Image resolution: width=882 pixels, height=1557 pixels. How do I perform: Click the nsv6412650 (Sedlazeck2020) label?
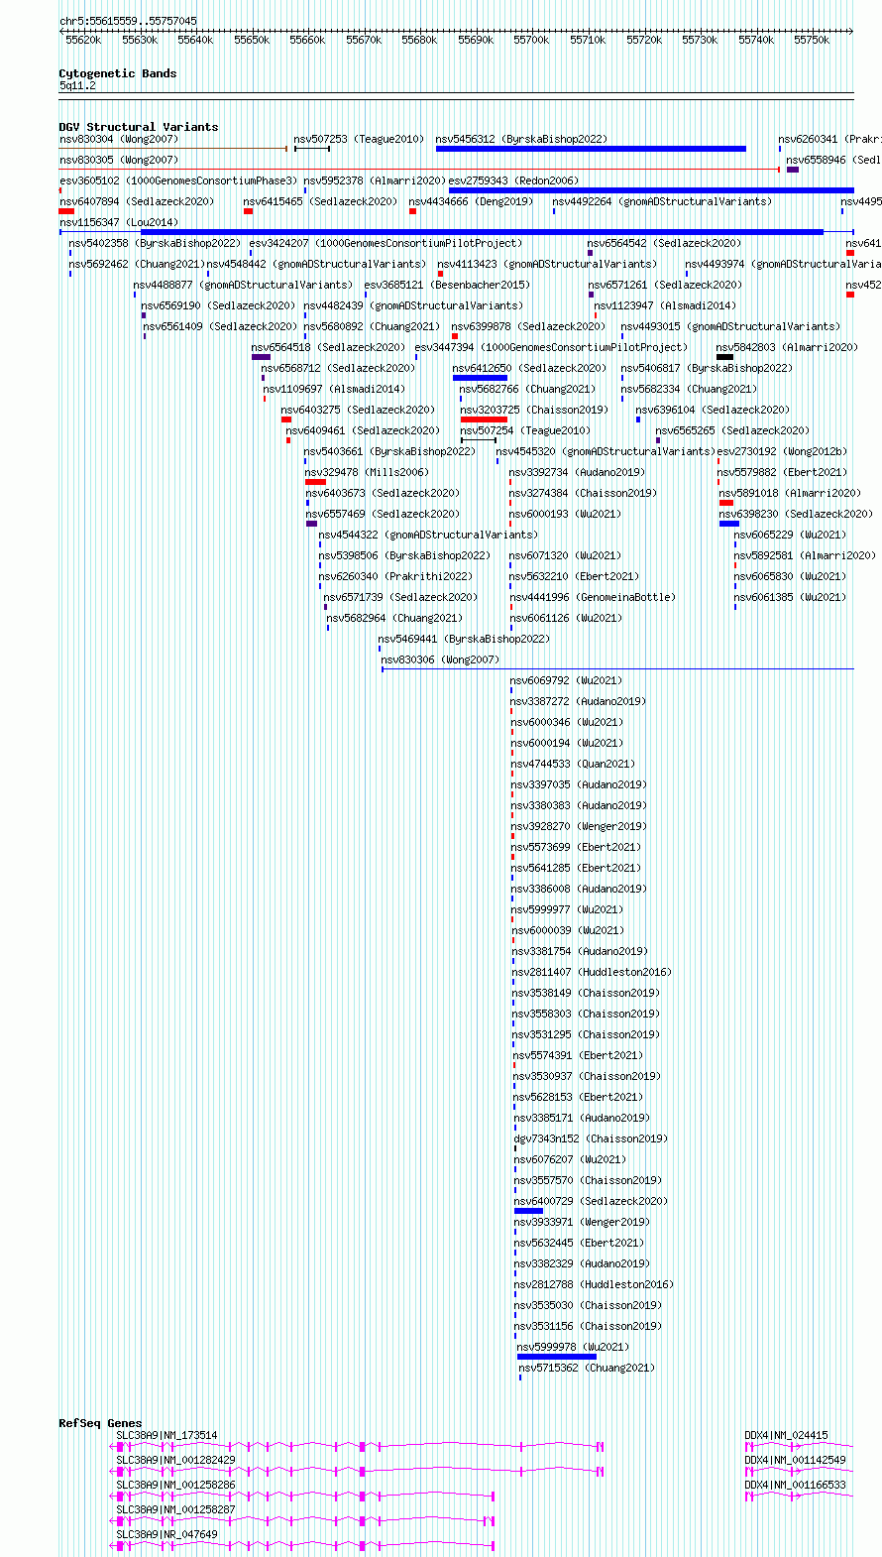pos(530,368)
